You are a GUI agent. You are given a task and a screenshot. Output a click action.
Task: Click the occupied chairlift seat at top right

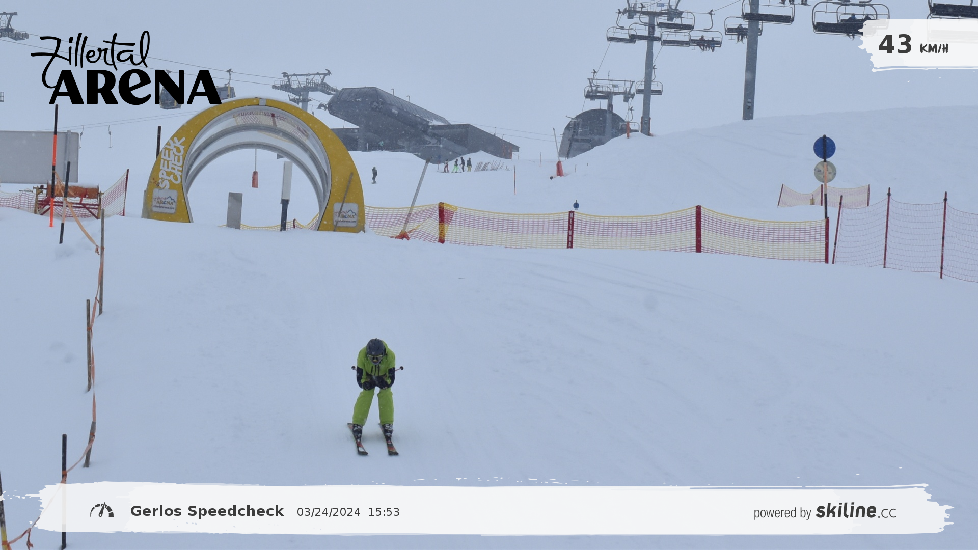click(850, 20)
